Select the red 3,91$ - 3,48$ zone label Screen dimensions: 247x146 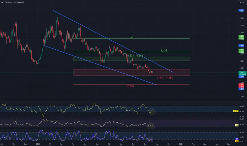(165, 78)
